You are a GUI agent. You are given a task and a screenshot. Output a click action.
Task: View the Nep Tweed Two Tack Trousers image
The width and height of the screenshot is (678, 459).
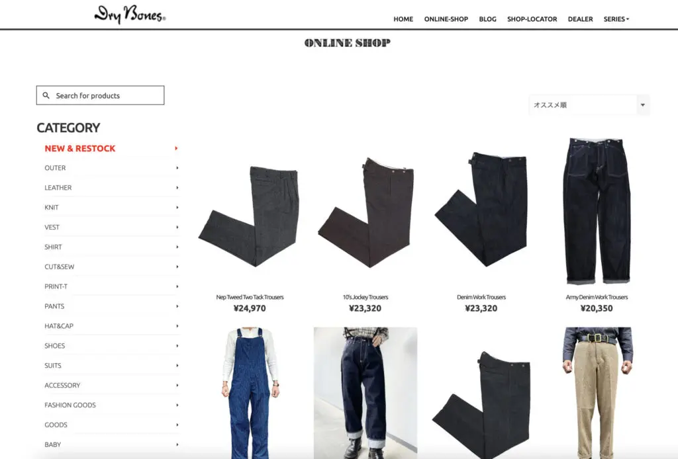(x=250, y=214)
